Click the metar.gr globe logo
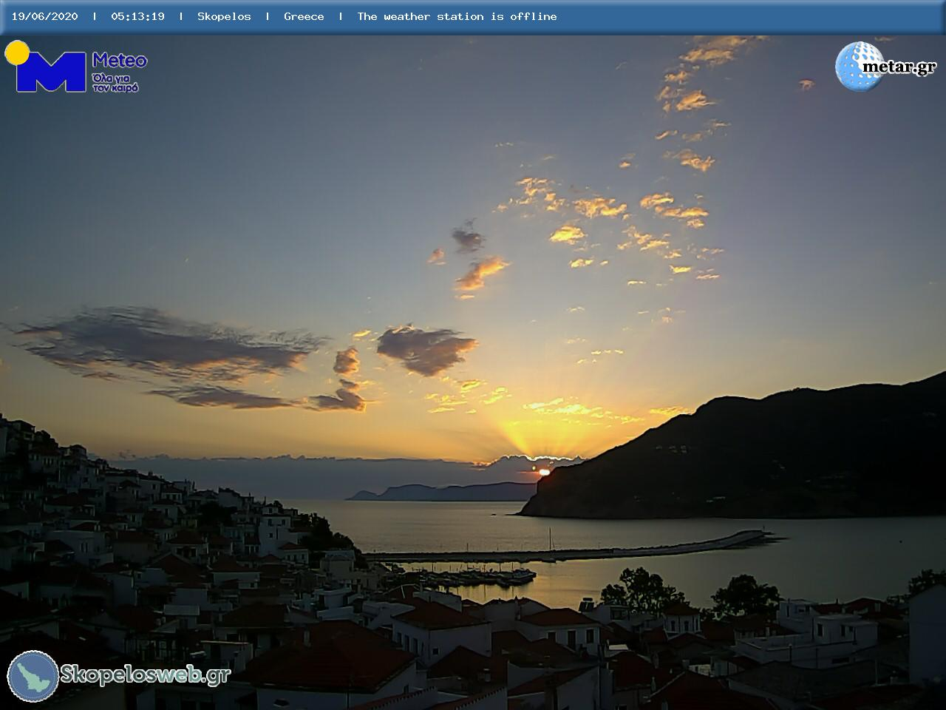The image size is (946, 710). click(x=860, y=67)
